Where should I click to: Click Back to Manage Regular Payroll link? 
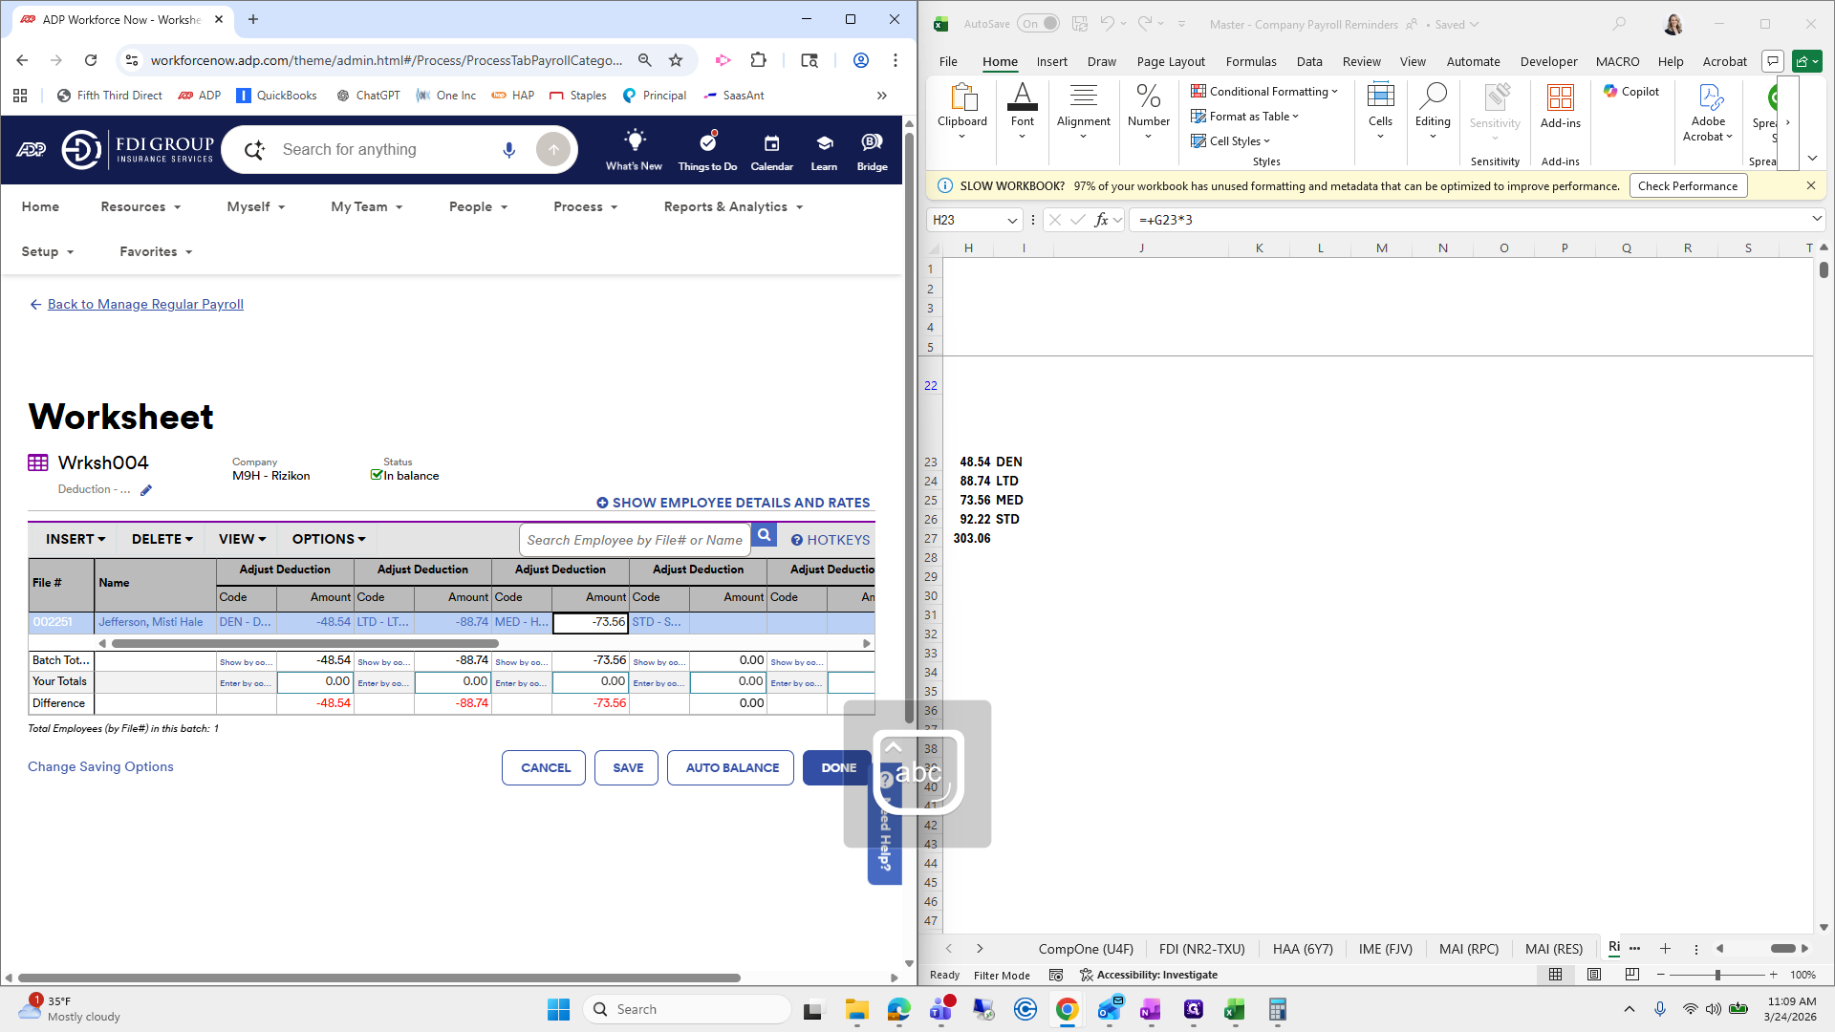coord(145,304)
